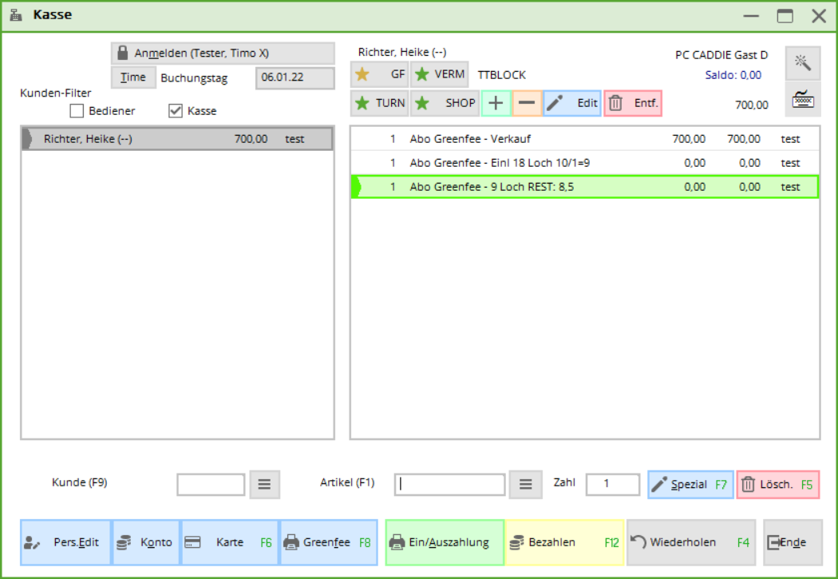Open the Konto coins button
The width and height of the screenshot is (838, 579).
pos(146,542)
